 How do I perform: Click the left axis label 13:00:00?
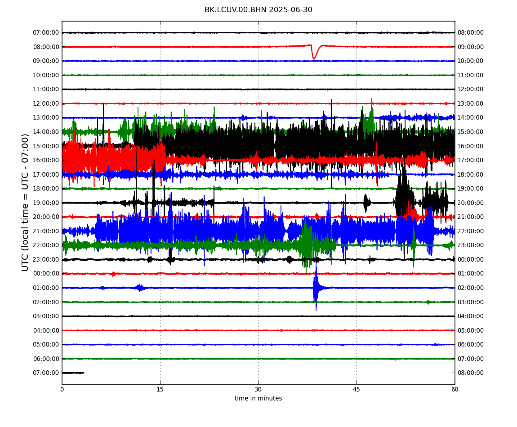pos(46,118)
